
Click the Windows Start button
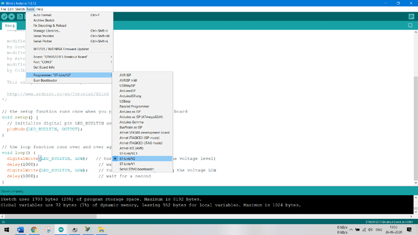tap(6, 229)
